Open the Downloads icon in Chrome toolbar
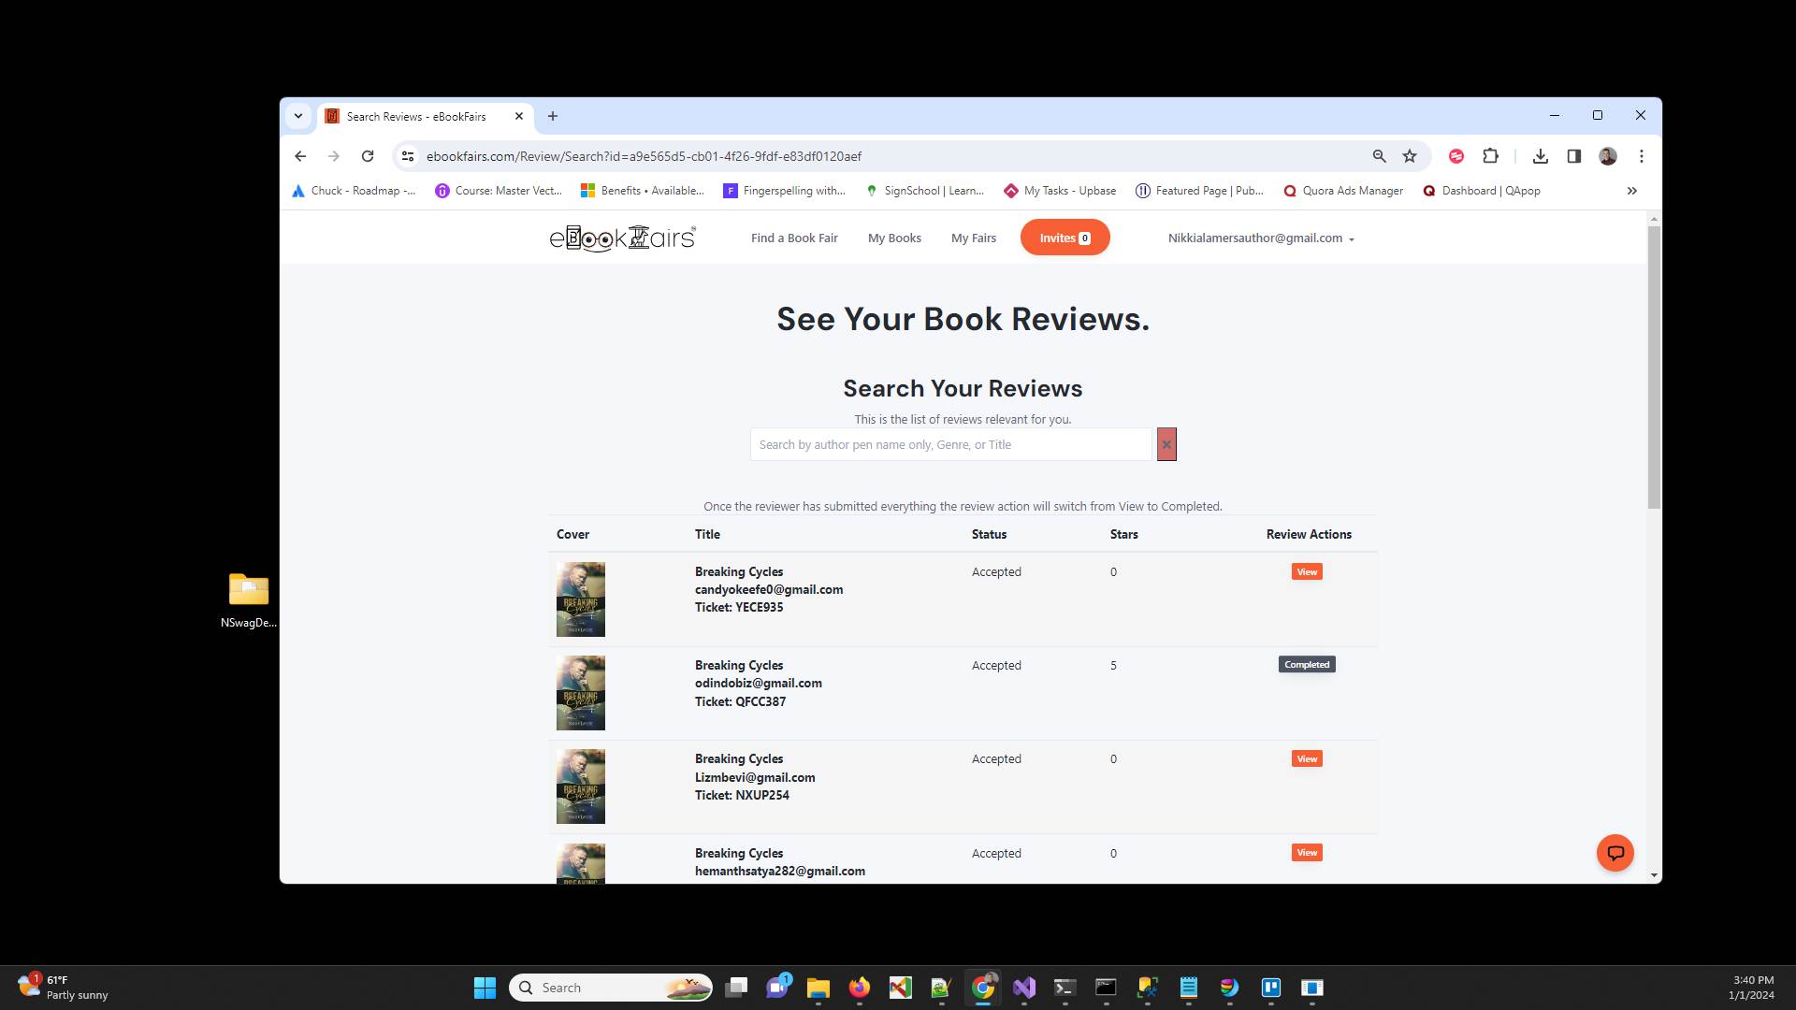This screenshot has width=1796, height=1010. point(1541,156)
